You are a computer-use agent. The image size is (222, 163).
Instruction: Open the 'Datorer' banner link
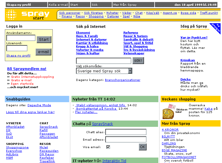pyautogui.click(x=113, y=16)
